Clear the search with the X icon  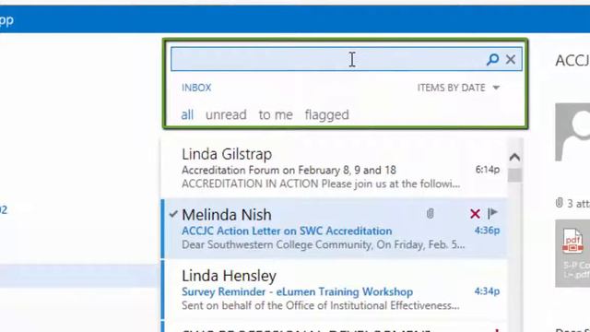tap(511, 59)
